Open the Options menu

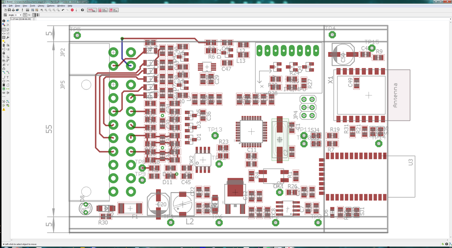[x=51, y=6]
